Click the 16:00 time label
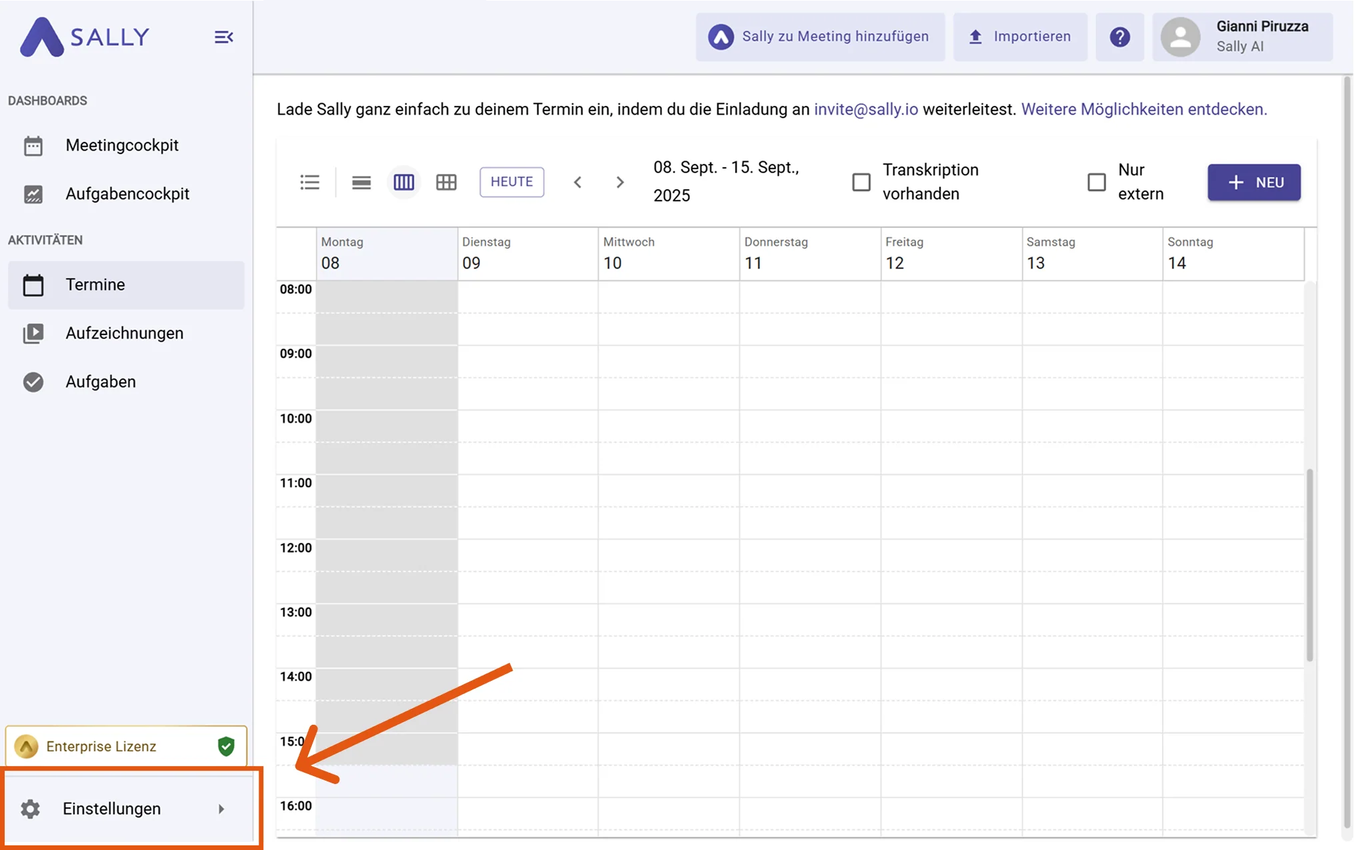 (295, 805)
